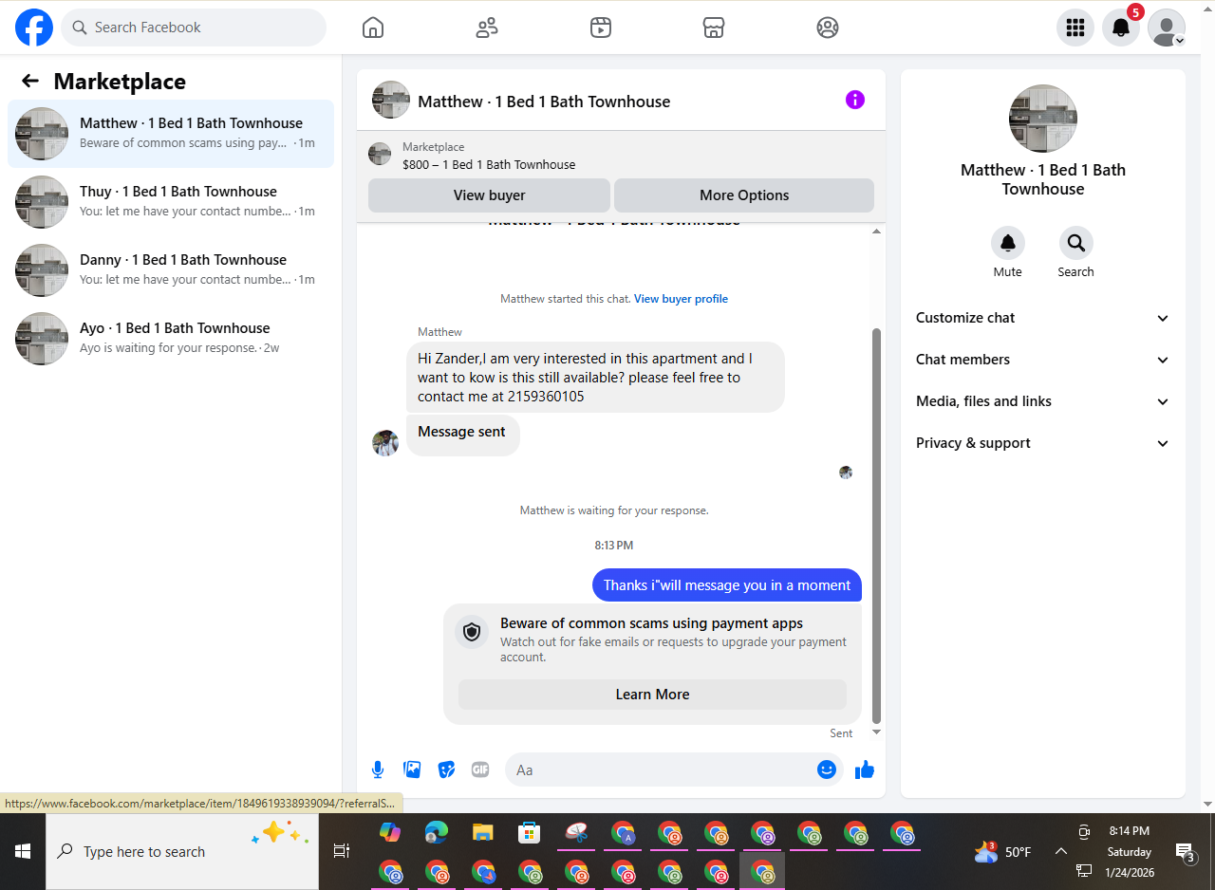Show hidden system tray icons
Screen dimensions: 1215x890
pyautogui.click(x=1061, y=851)
